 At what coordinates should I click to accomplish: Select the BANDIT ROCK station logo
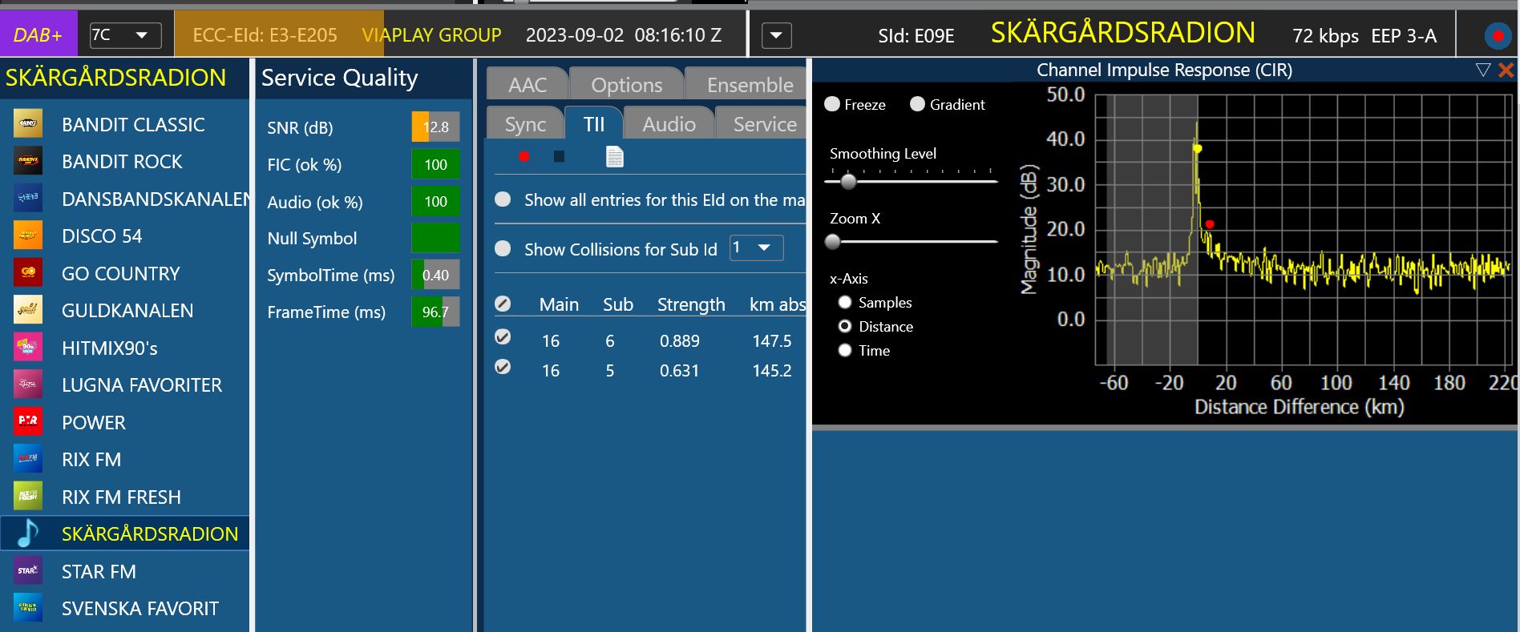point(28,162)
